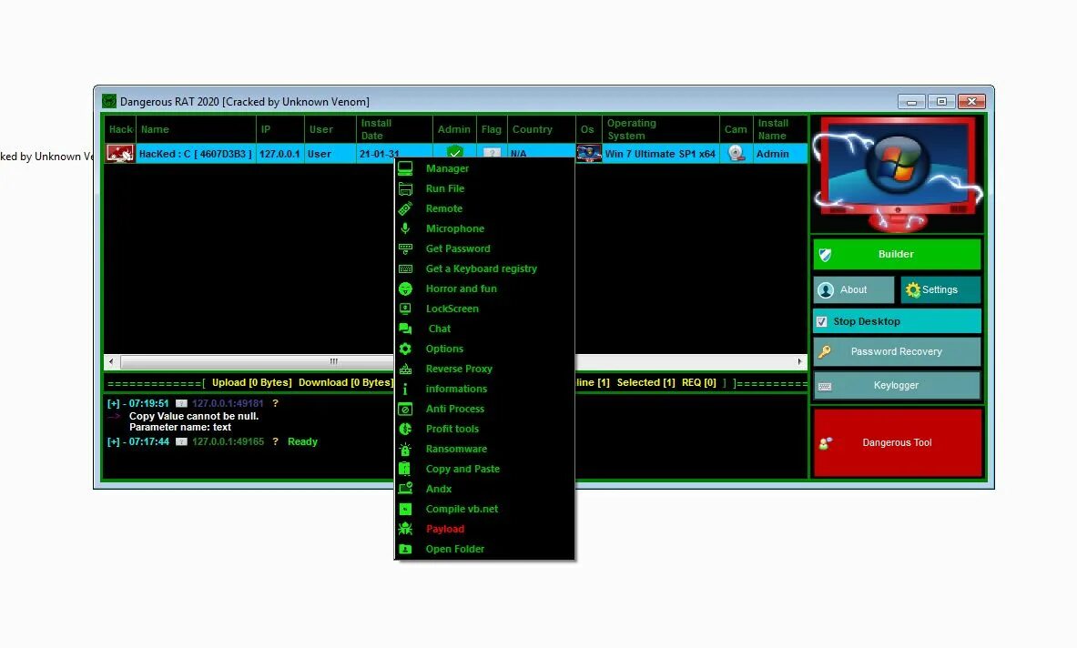Click the informations 'i' icon
Screen dimensions: 1077x648
[x=405, y=389]
